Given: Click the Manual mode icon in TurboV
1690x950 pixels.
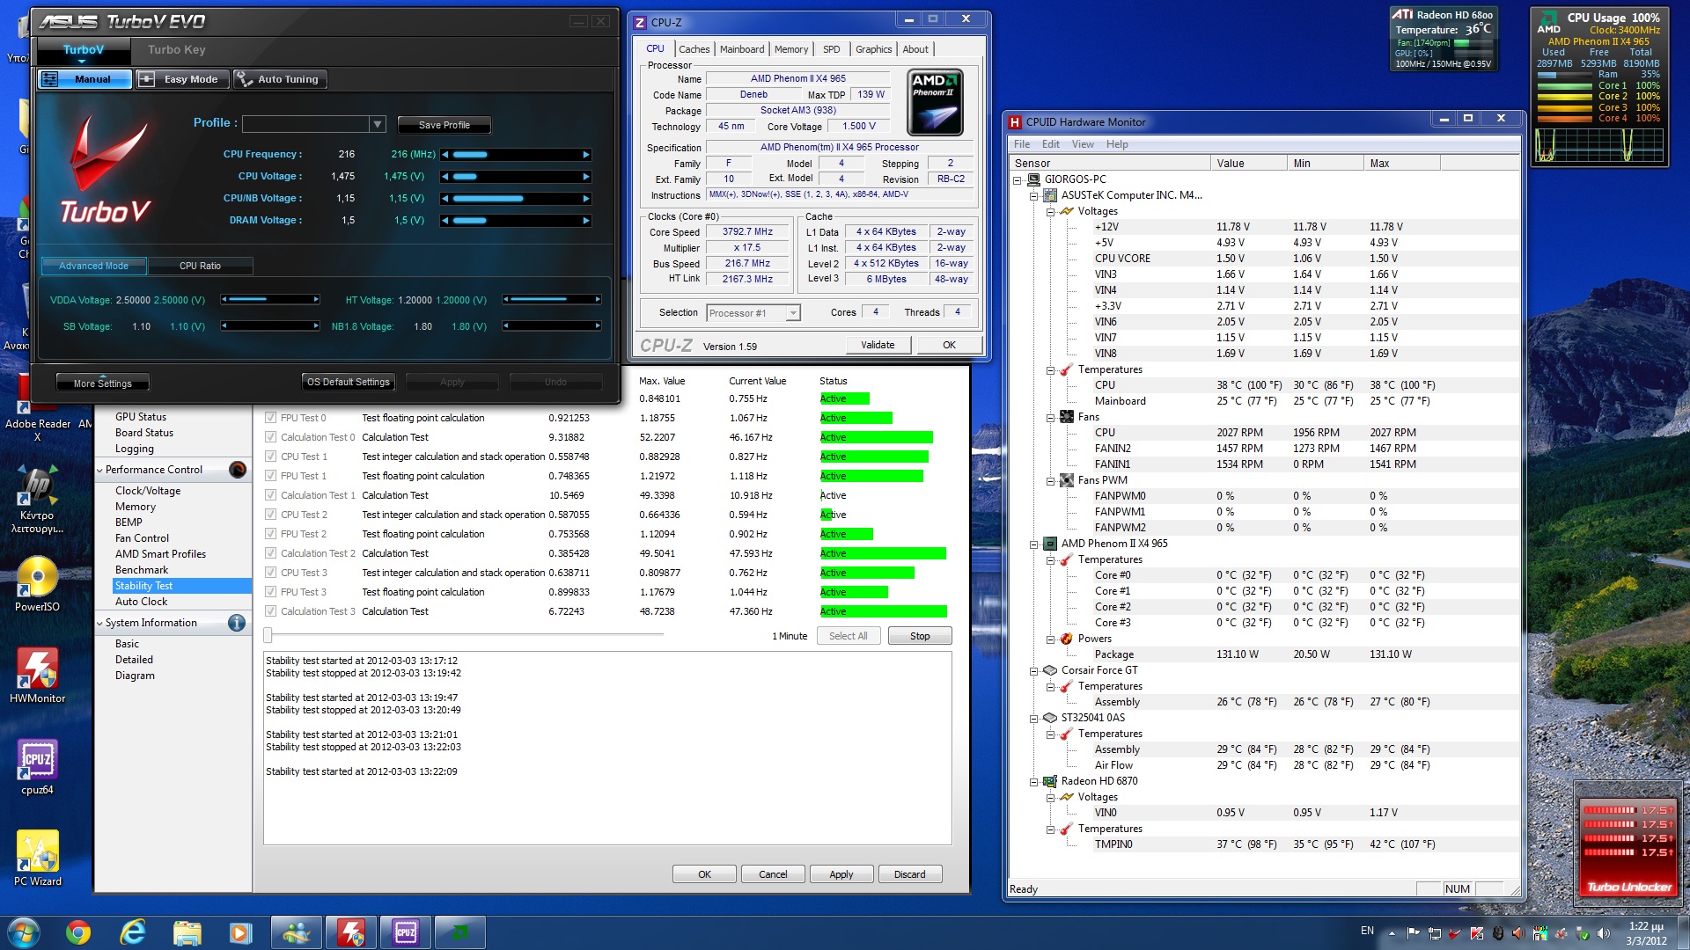Looking at the screenshot, I should pos(50,79).
